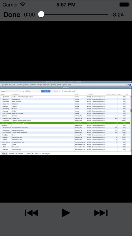Open the Item dropdown button at bottom
This screenshot has height=236, width=132.
pyautogui.click(x=4, y=154)
